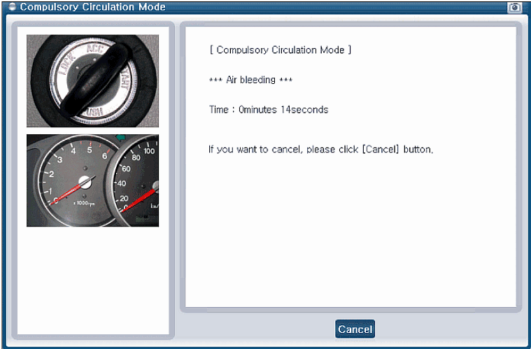This screenshot has height=349, width=531.
Task: Click the speedometer red needle
Action: coord(138,201)
